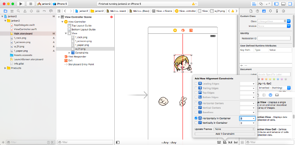295x145 pixels.
Task: Show the Code Snippet library
Action: pos(264,95)
